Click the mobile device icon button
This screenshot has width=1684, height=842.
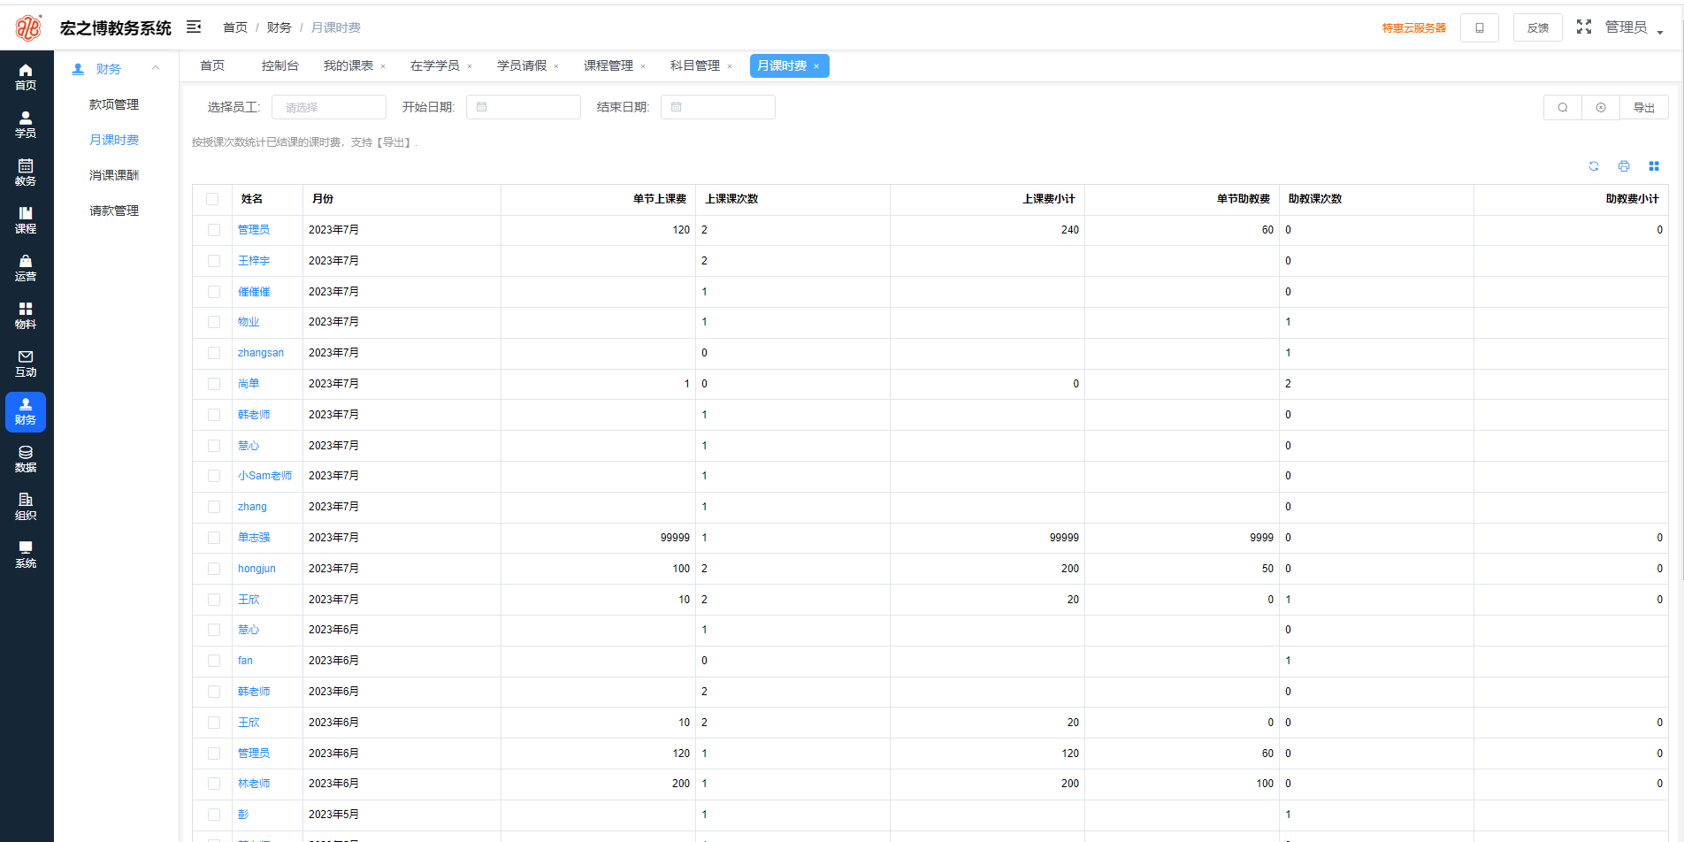tap(1480, 28)
